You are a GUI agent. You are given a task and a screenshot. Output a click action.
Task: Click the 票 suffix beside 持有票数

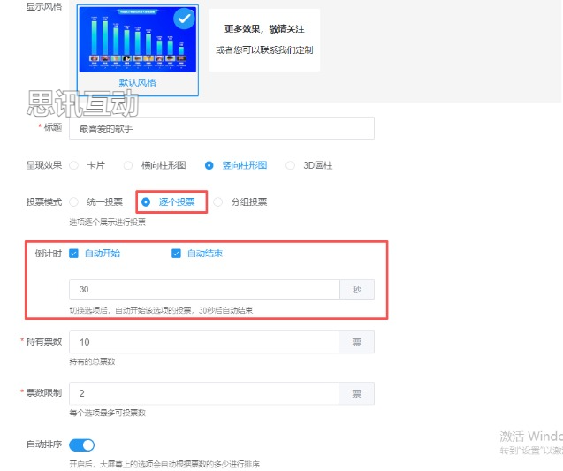pos(357,342)
